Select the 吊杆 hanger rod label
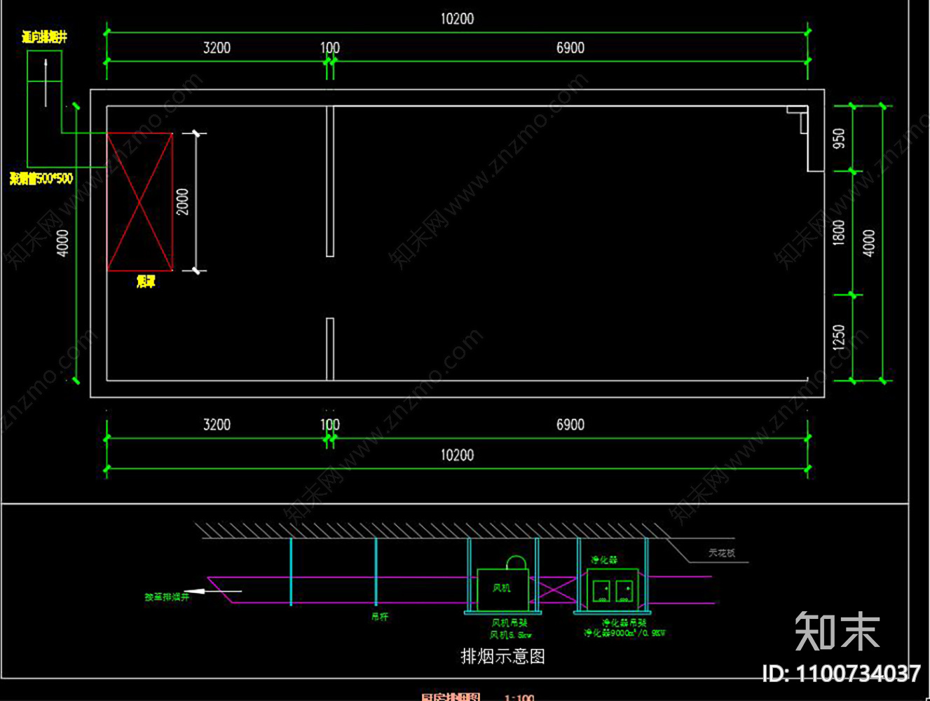 coord(379,617)
